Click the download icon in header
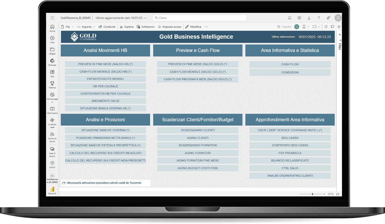 tap(309, 18)
